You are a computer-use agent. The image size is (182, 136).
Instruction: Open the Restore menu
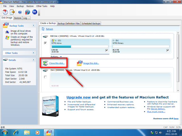30,6
